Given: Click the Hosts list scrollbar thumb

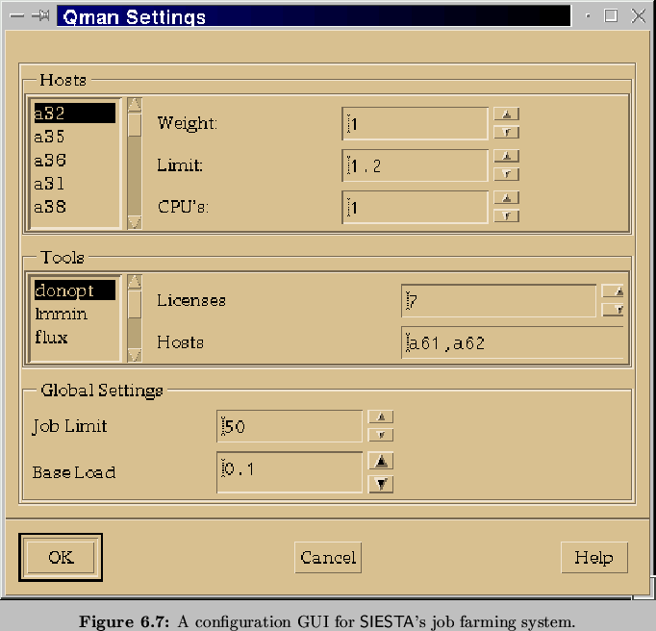Looking at the screenshot, I should (135, 124).
